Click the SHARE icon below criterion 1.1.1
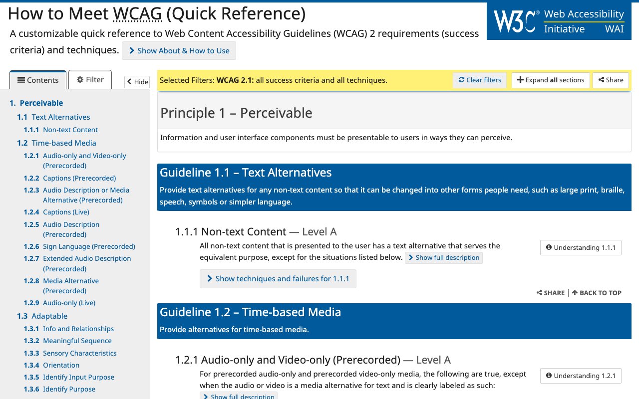639x399 pixels. tap(540, 293)
